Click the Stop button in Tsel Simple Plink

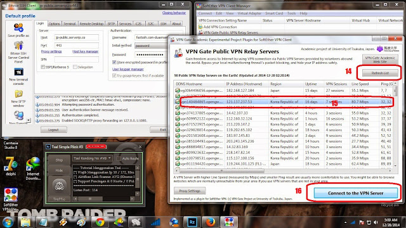(59, 160)
